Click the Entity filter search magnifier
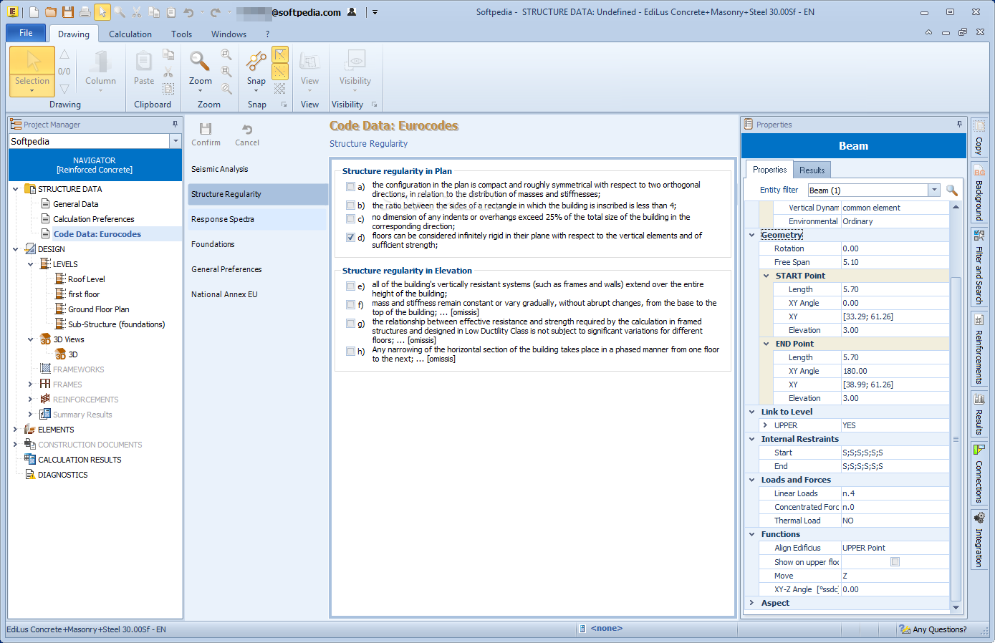Image resolution: width=995 pixels, height=643 pixels. [x=952, y=190]
